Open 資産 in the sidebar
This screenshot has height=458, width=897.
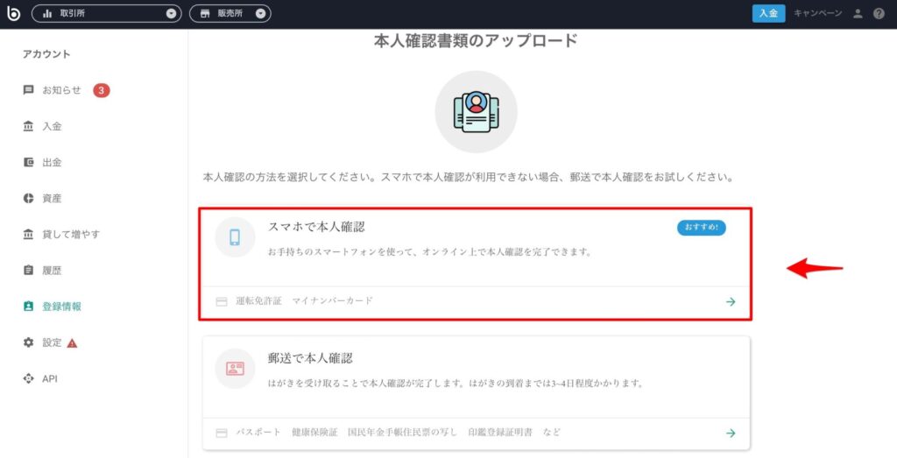coord(52,199)
